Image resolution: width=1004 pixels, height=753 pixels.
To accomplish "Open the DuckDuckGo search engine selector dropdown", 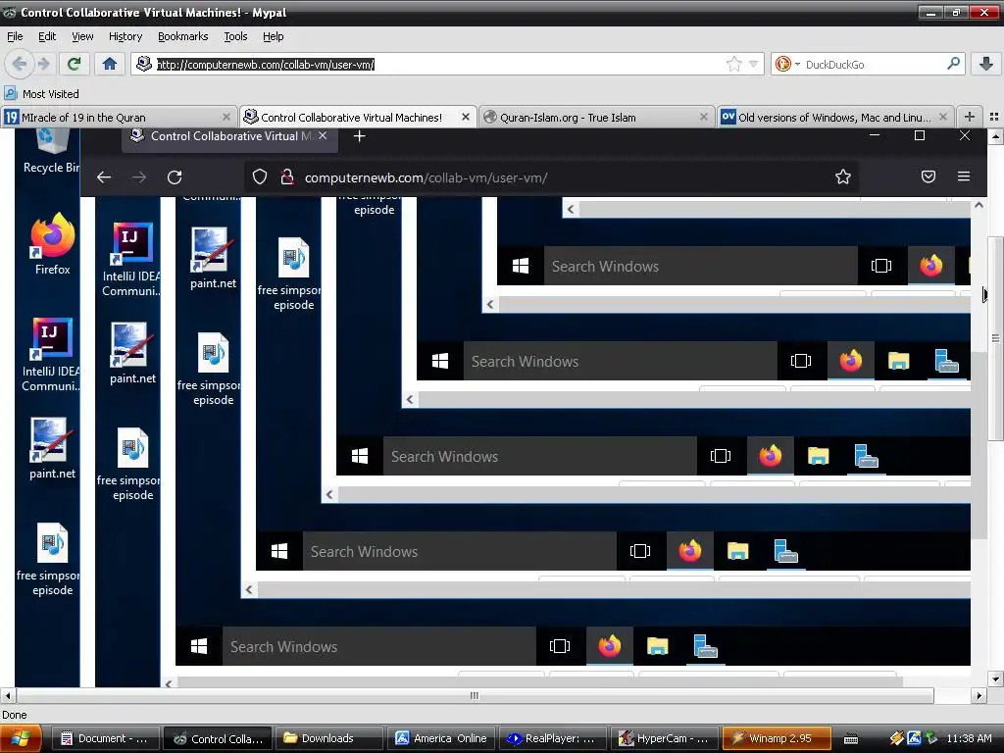I will click(x=787, y=64).
